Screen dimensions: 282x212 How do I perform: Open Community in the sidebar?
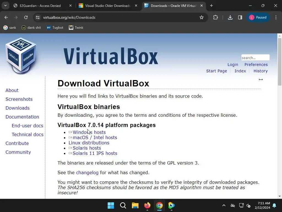pos(18,152)
